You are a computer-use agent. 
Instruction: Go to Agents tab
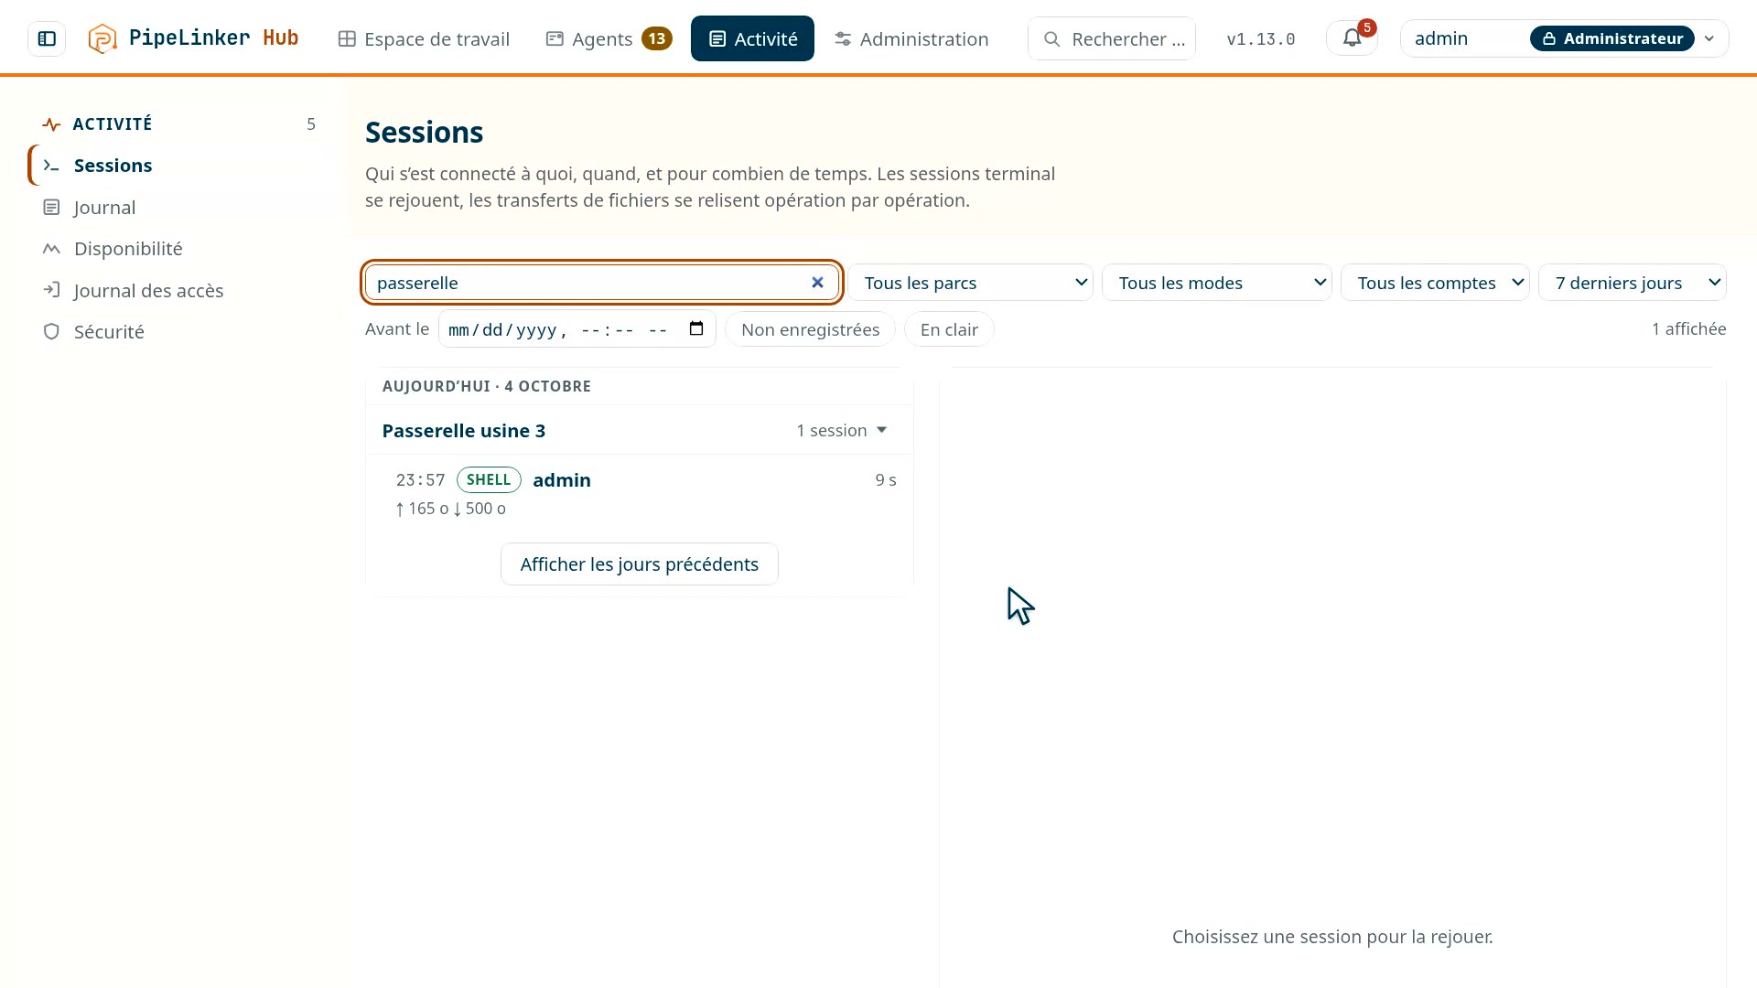(x=609, y=38)
